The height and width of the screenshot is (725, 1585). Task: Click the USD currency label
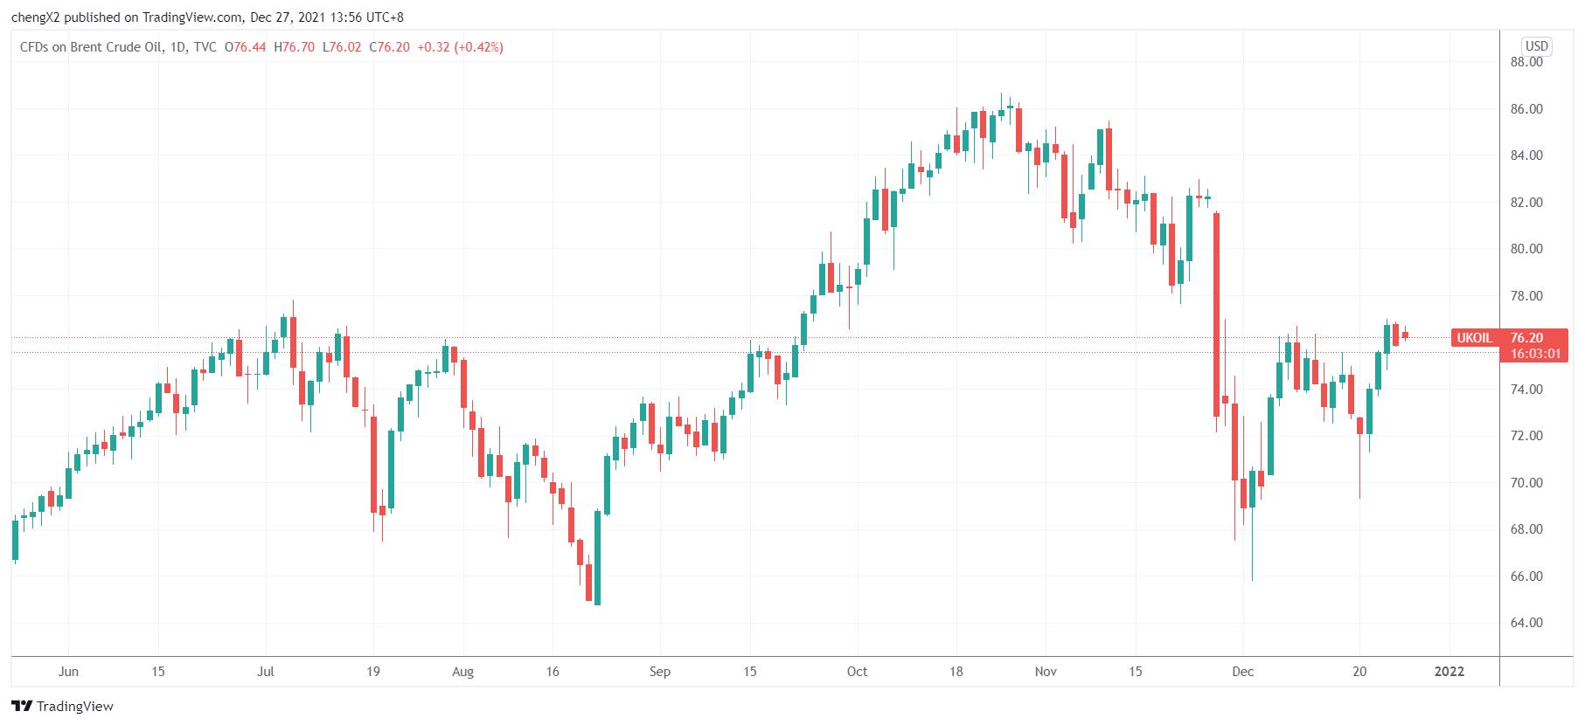pos(1536,46)
